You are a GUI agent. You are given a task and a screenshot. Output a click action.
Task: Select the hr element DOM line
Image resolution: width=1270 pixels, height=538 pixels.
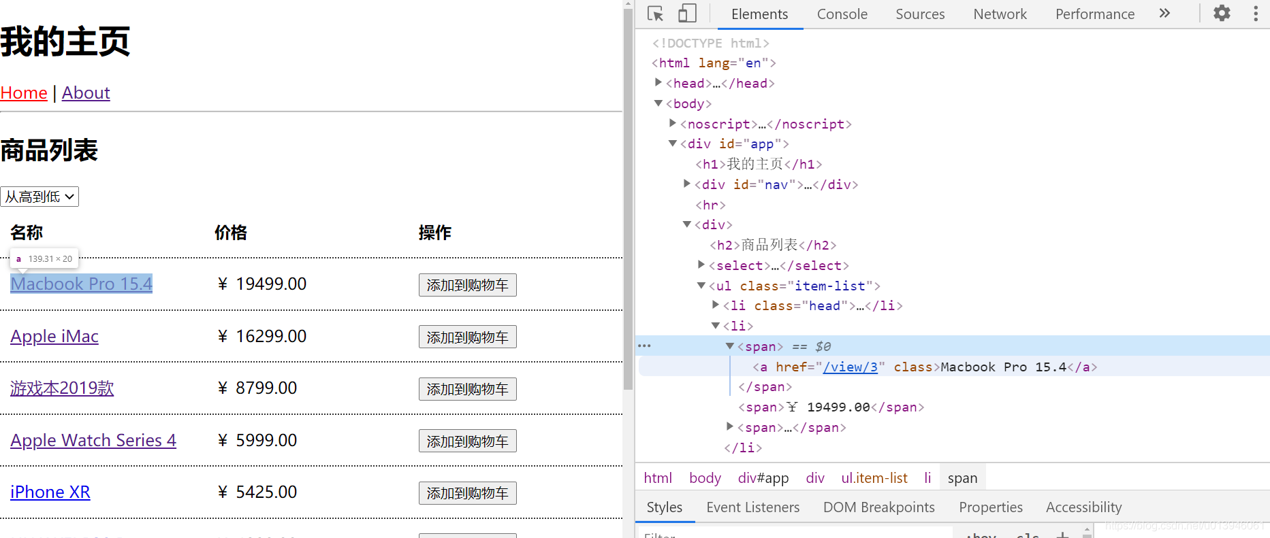(710, 205)
